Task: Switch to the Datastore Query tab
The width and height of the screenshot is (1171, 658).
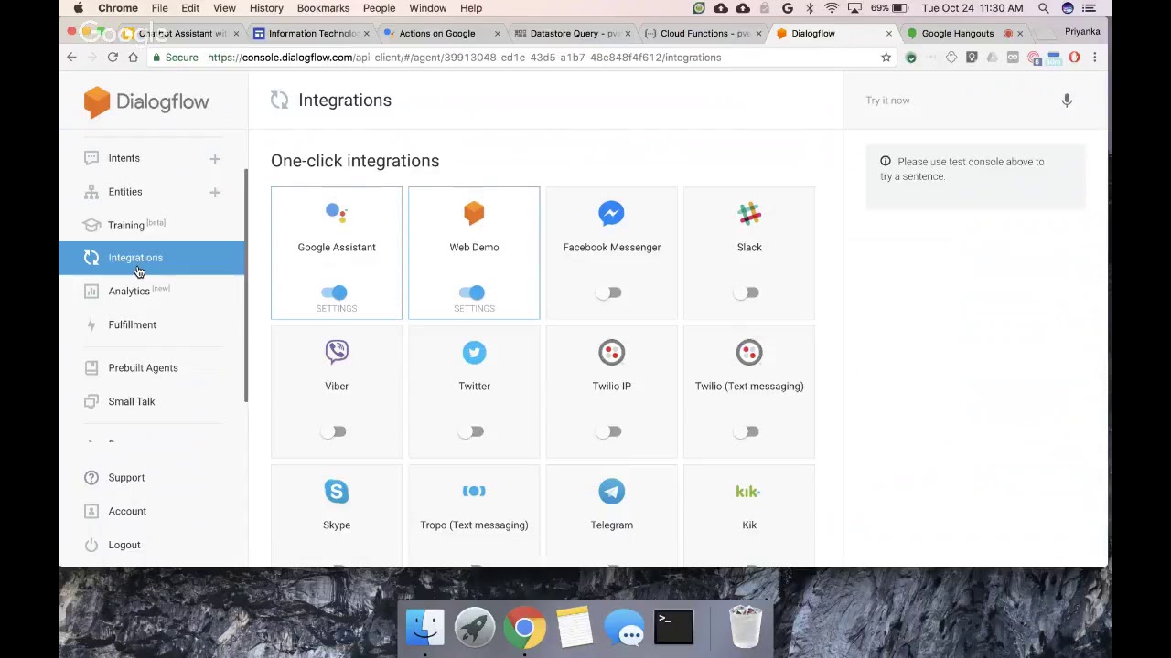Action: (x=574, y=33)
